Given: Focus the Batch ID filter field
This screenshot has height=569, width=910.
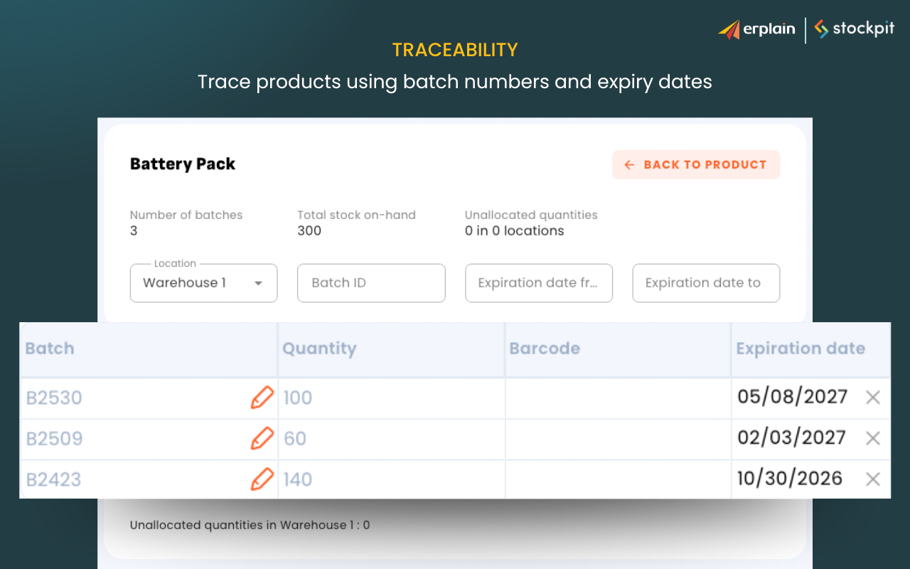Looking at the screenshot, I should click(x=371, y=283).
